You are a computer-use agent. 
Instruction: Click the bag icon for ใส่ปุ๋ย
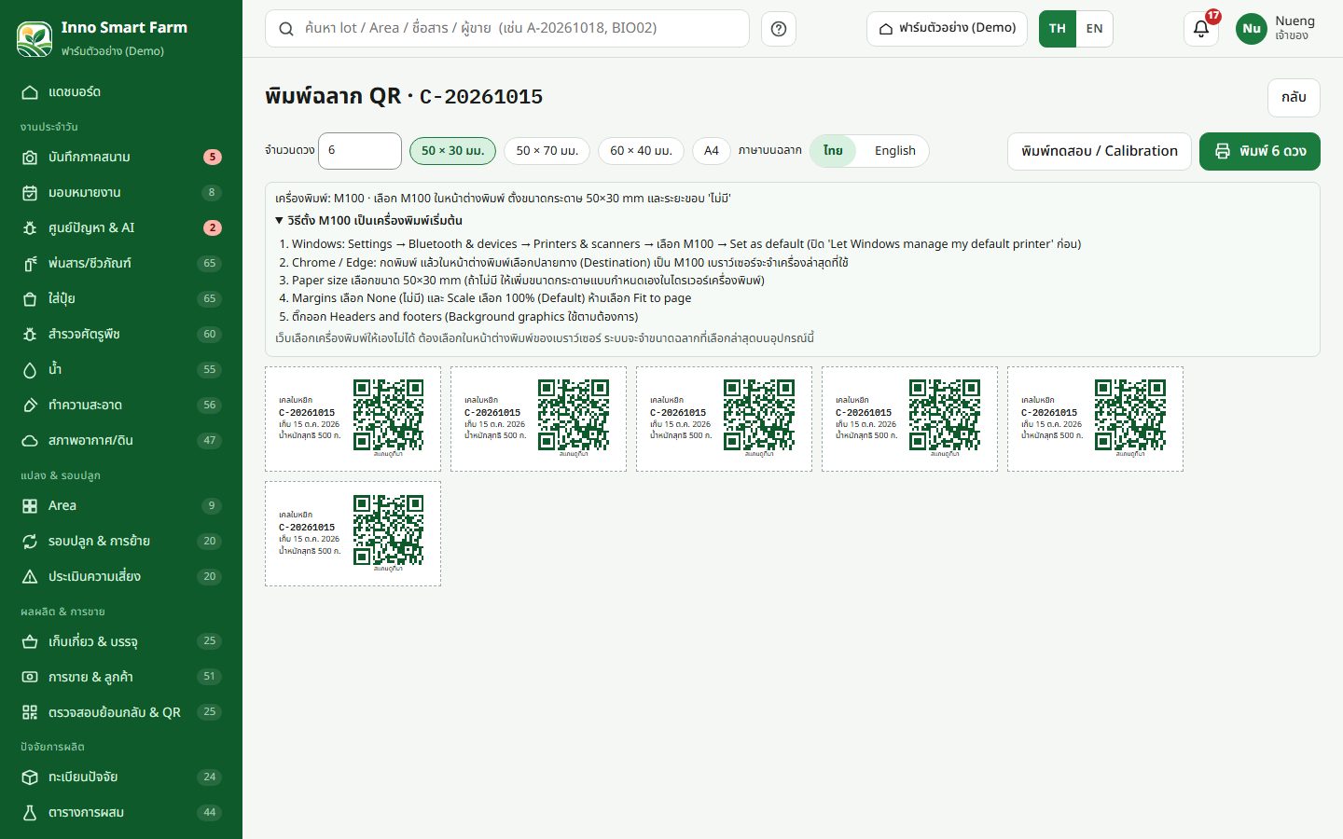[30, 299]
